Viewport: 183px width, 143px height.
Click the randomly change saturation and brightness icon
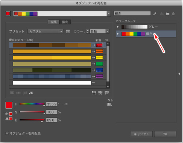[x=100, y=93]
